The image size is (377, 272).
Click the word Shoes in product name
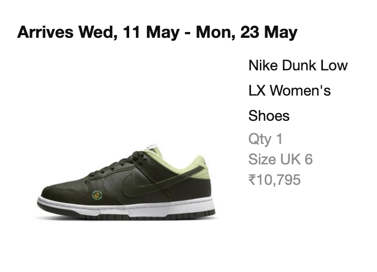(x=269, y=116)
